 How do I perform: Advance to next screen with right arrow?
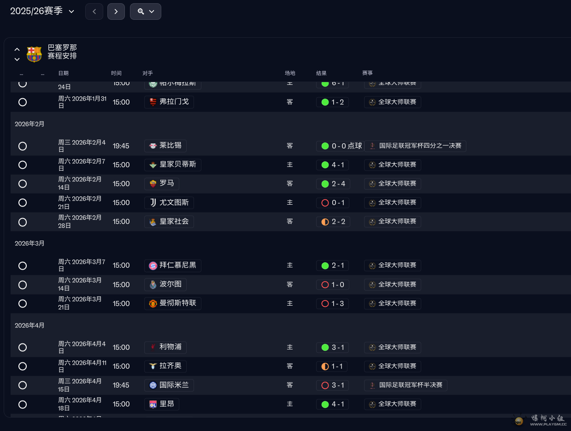coord(116,12)
